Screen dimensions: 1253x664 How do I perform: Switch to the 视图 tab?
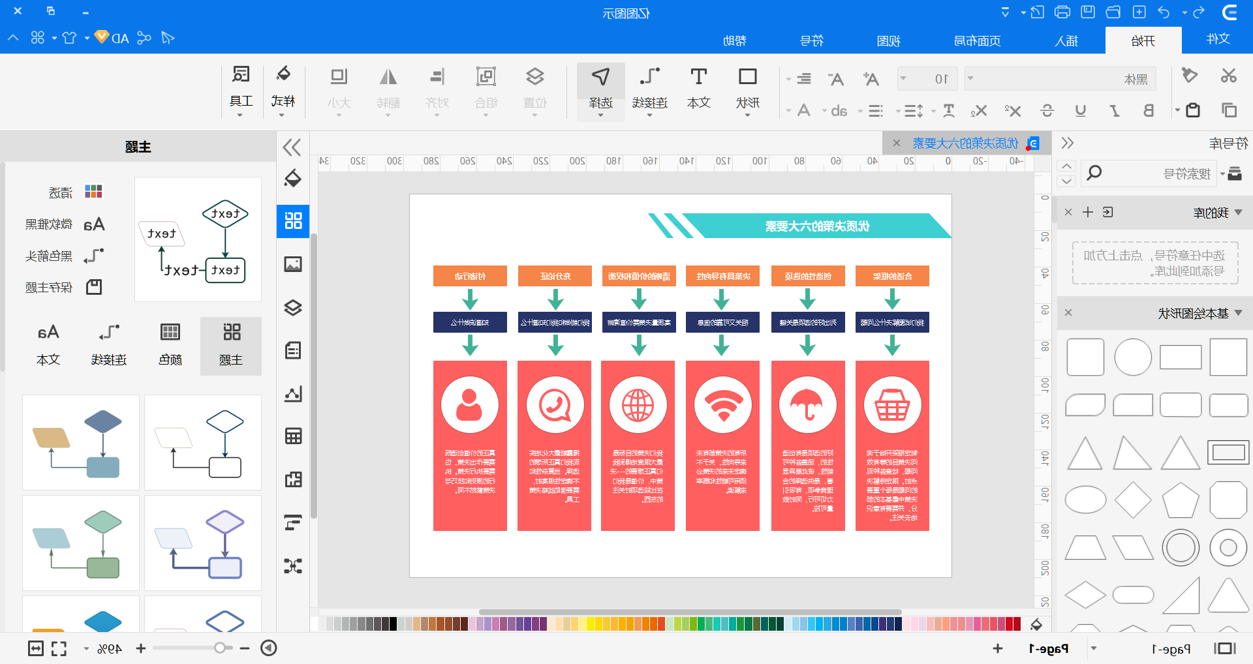(888, 40)
